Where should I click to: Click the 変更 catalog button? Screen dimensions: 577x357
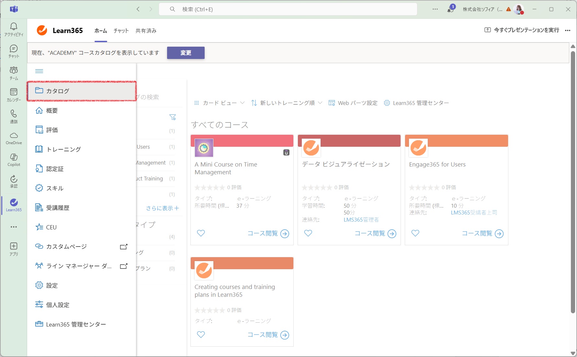pos(186,53)
